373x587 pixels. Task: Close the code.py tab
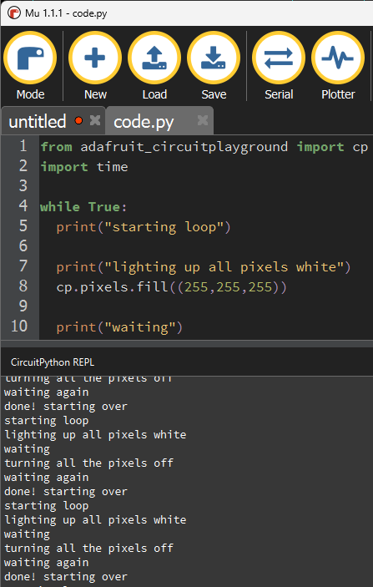point(203,120)
